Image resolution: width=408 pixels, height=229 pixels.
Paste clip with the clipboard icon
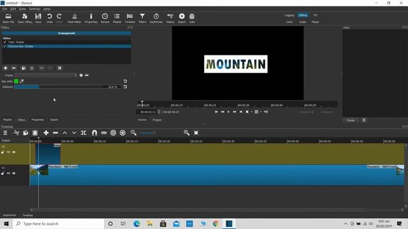click(35, 133)
